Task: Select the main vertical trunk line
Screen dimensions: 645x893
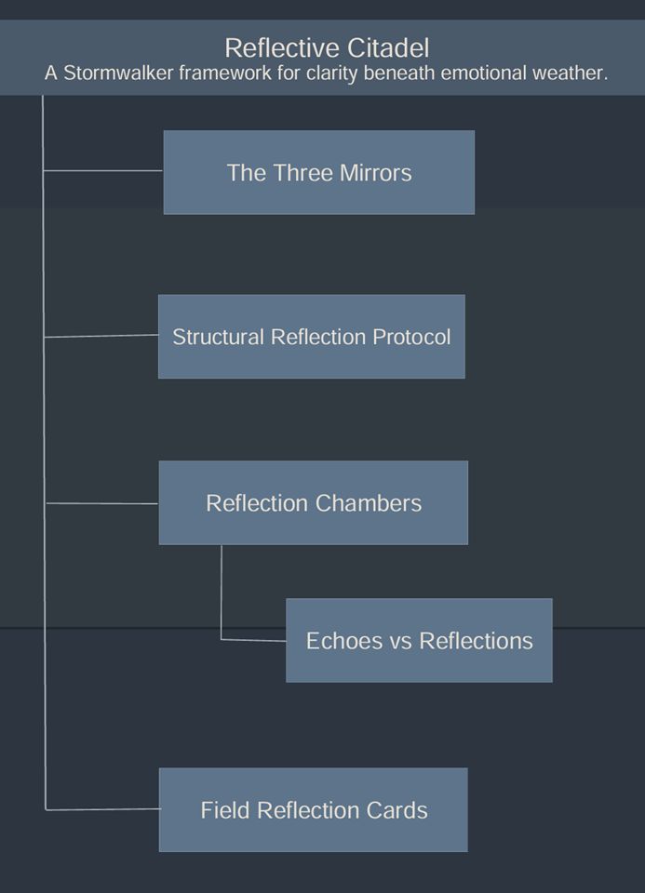Action: 44,452
